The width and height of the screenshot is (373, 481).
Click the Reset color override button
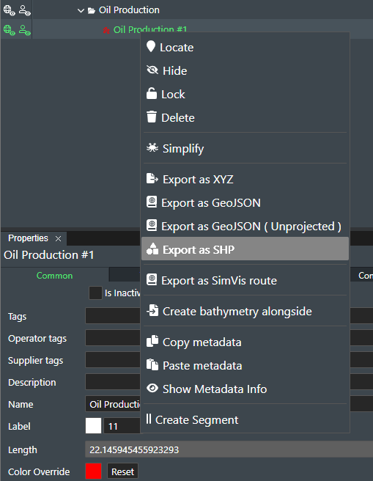click(x=122, y=471)
